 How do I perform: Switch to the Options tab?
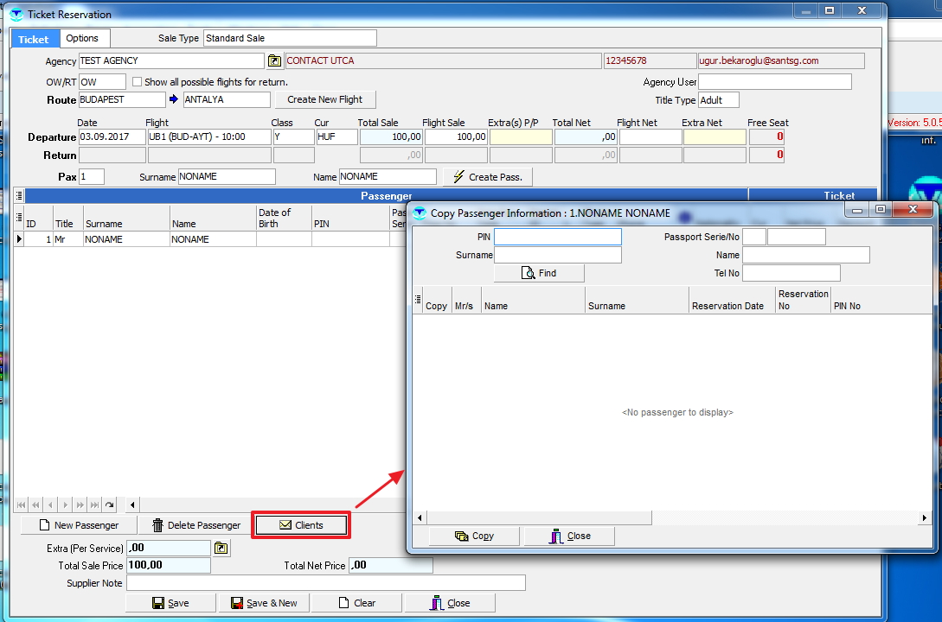(83, 38)
